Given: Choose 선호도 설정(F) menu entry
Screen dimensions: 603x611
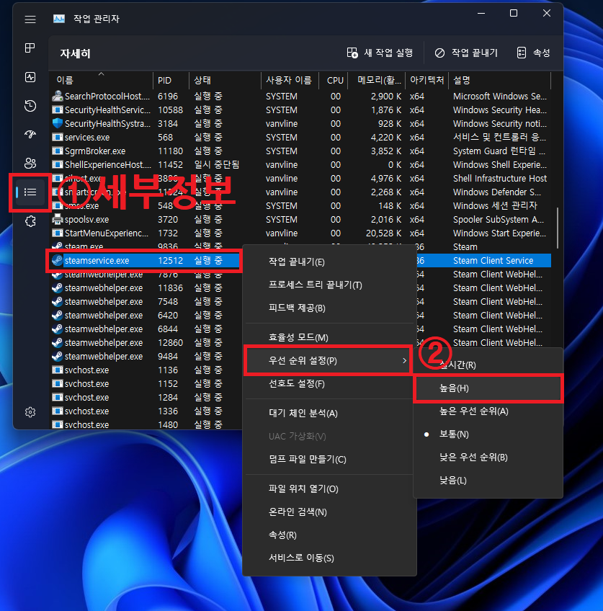Looking at the screenshot, I should click(329, 384).
